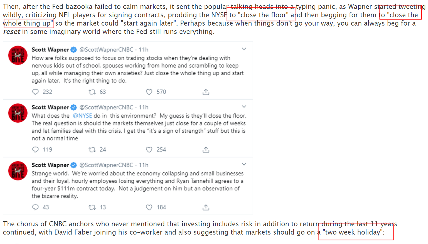Click share icon on first tweet
Screen dimensions: 428x244
[206, 92]
